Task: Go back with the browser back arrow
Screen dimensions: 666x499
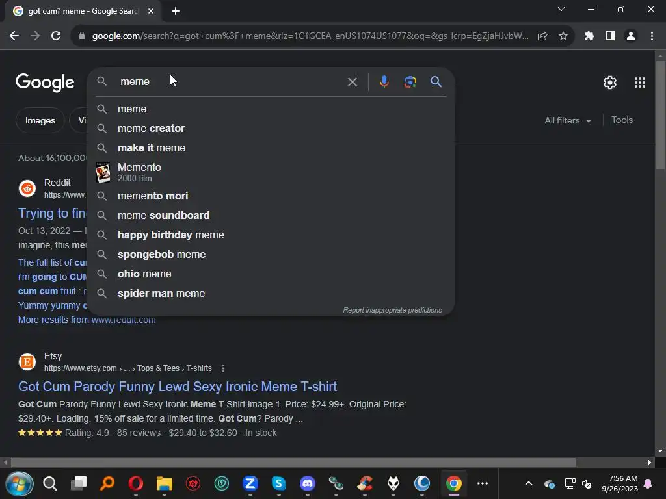Action: coord(14,36)
